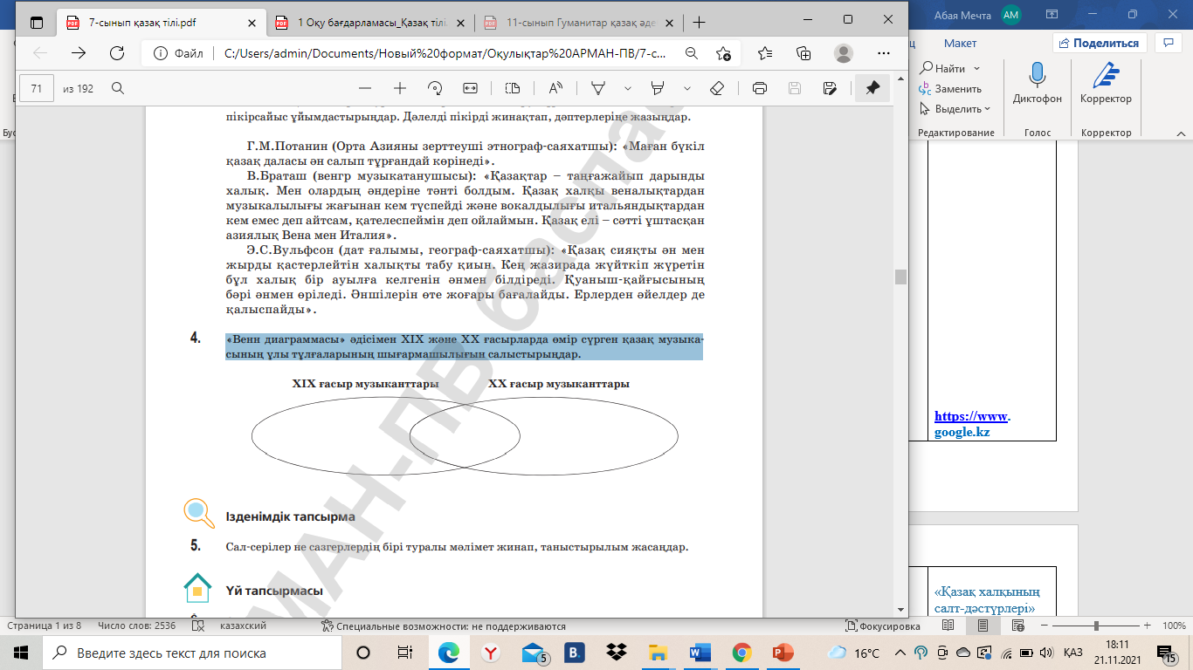Screen dimensions: 1193x670
Task: Select the PDF Draw pen tool
Action: 599,88
